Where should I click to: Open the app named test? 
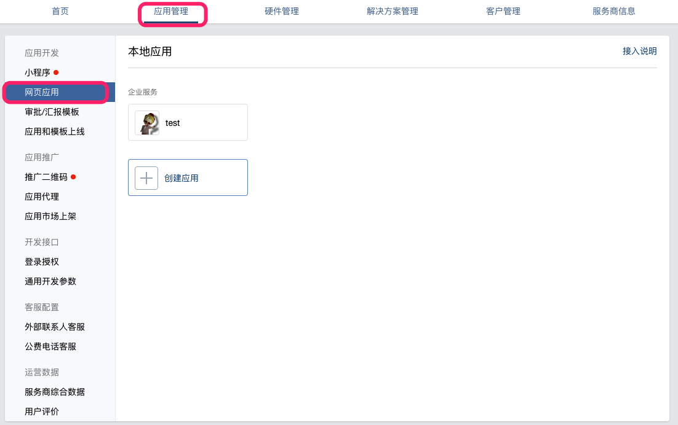click(x=188, y=122)
